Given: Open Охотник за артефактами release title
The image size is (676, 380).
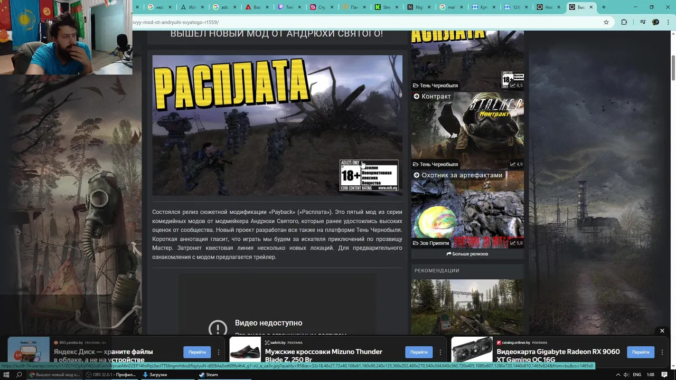Looking at the screenshot, I should pos(462,175).
